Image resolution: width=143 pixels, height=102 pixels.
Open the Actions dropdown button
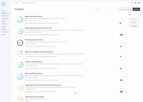[x=136, y=9]
